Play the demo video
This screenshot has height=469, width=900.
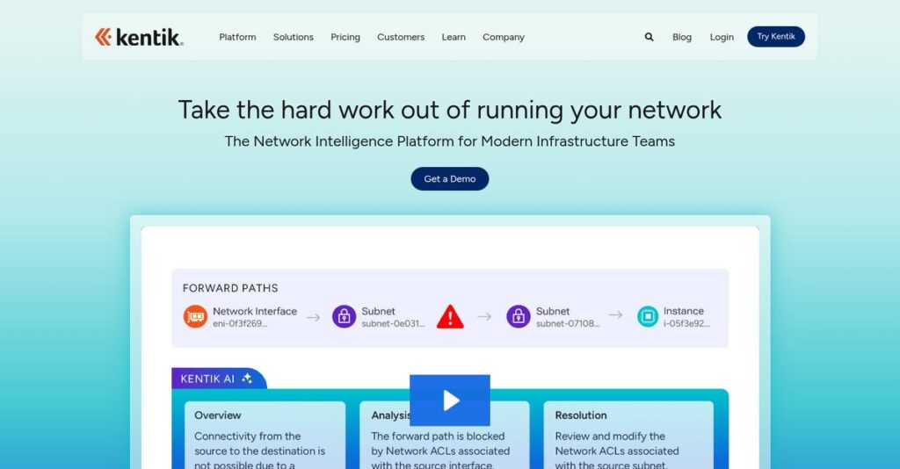[x=450, y=400]
